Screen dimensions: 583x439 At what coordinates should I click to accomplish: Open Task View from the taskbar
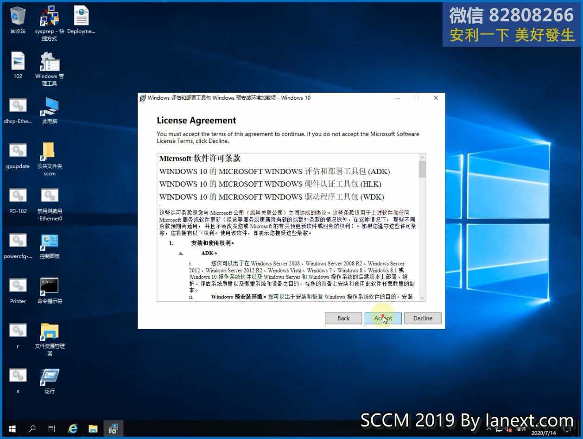[52, 429]
